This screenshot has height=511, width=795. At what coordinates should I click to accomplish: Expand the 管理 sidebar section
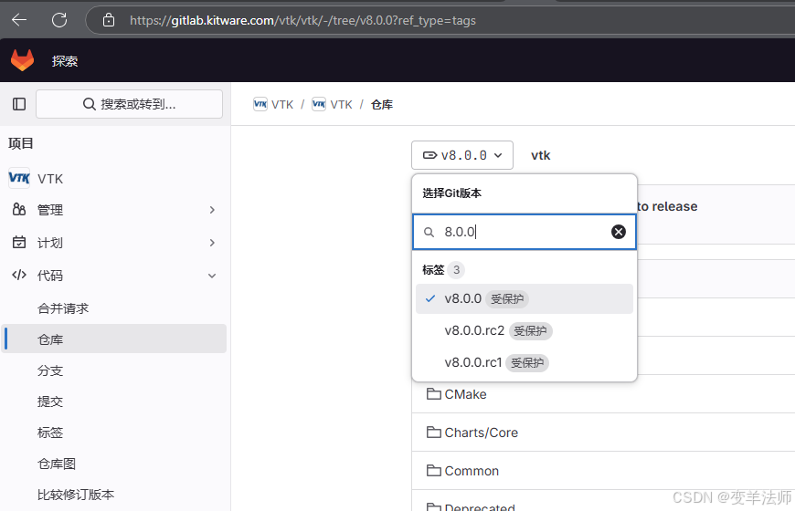pyautogui.click(x=212, y=210)
